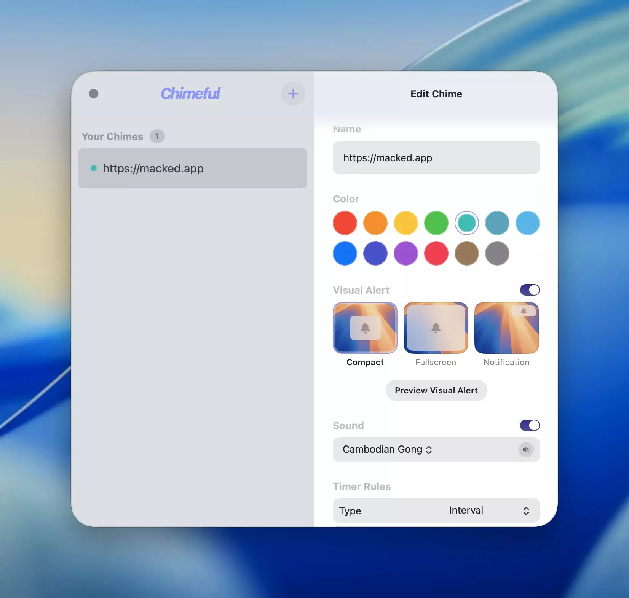The image size is (629, 598).
Task: Click the plus icon to add chime
Action: pyautogui.click(x=293, y=94)
